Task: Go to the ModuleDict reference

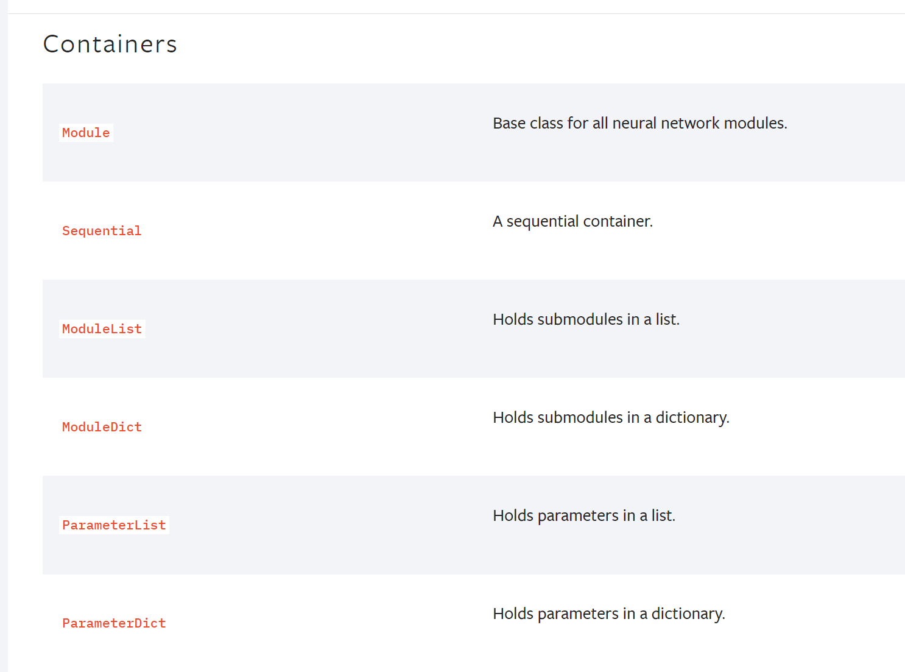Action: [102, 427]
